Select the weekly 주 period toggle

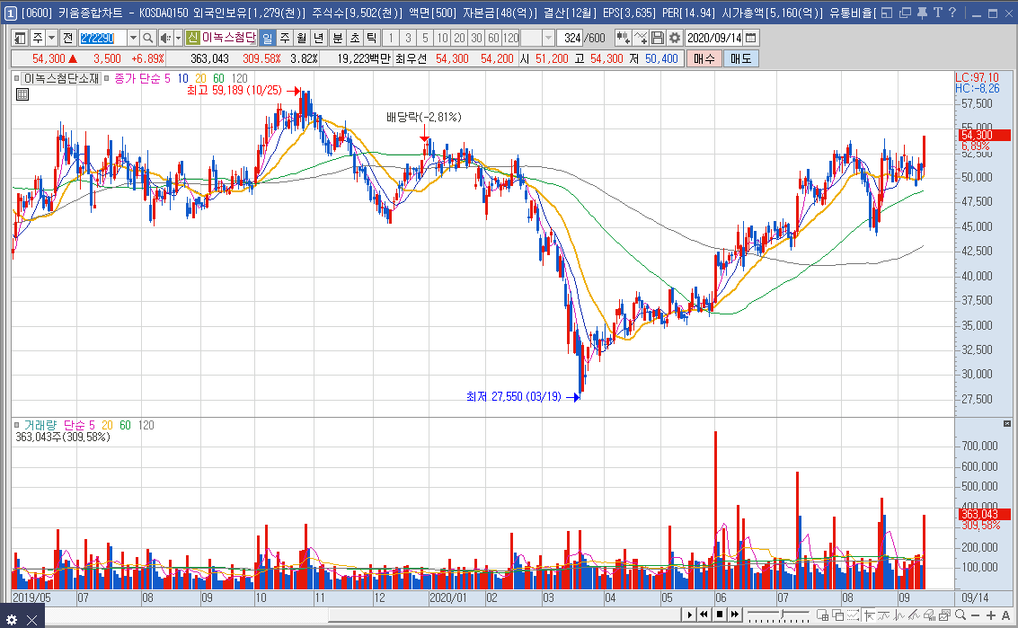coord(284,39)
